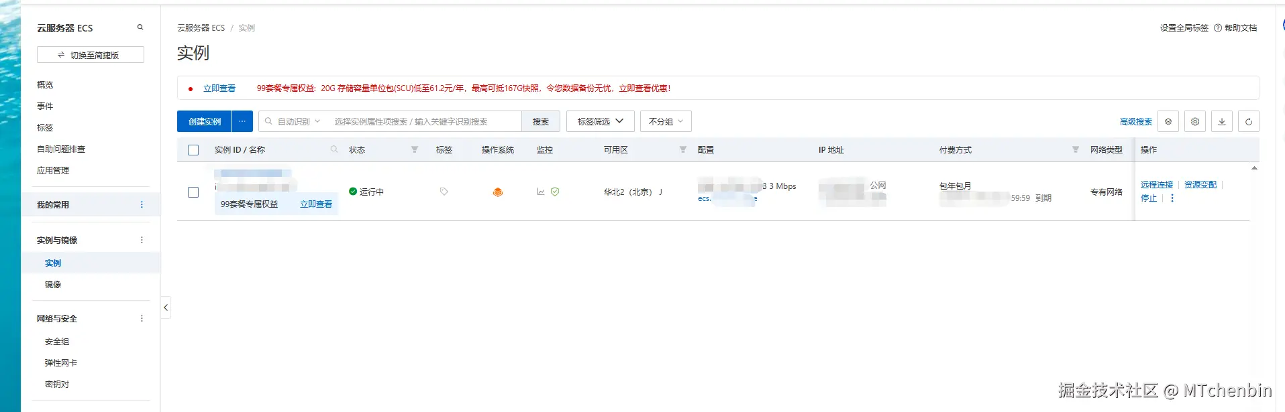
Task: Open the 不分组 grouping dropdown
Action: pos(666,121)
